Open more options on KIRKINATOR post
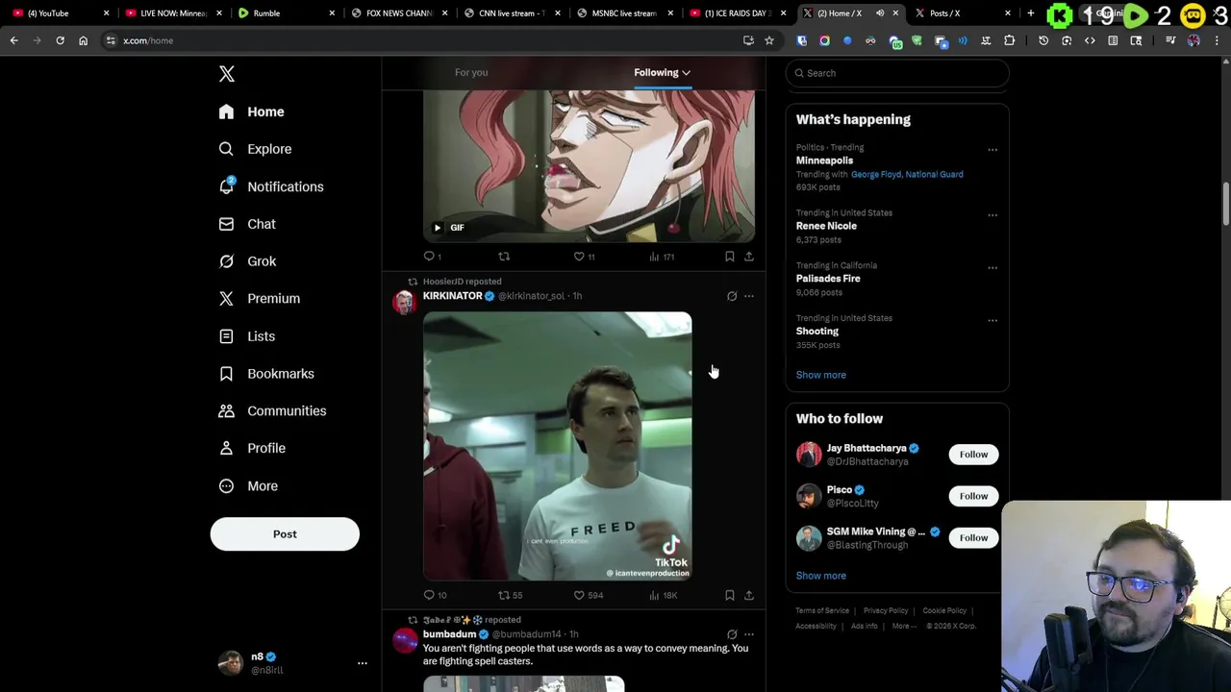This screenshot has width=1231, height=692. 749,296
